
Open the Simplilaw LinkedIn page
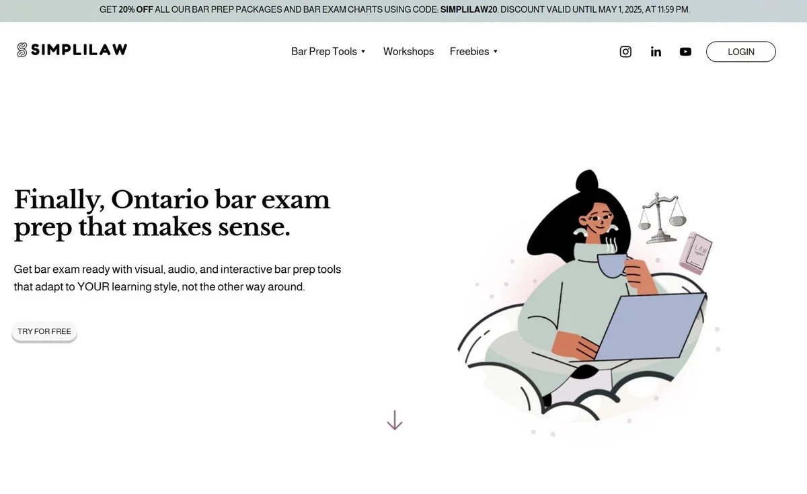[x=656, y=52]
